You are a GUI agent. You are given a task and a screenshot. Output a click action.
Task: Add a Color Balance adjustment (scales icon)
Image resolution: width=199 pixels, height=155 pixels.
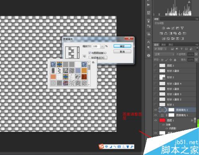tap(166, 33)
